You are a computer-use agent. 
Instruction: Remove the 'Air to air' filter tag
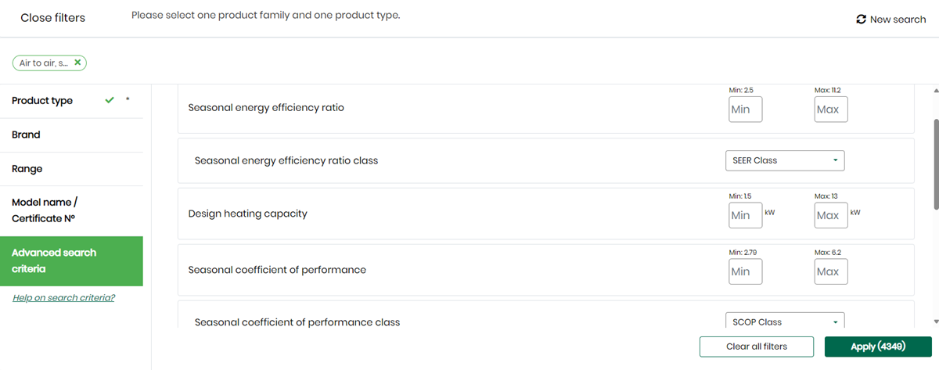[x=77, y=63]
